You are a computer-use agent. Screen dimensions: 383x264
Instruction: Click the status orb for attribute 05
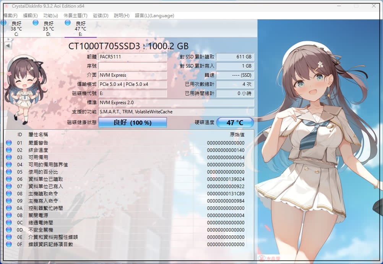point(9,172)
